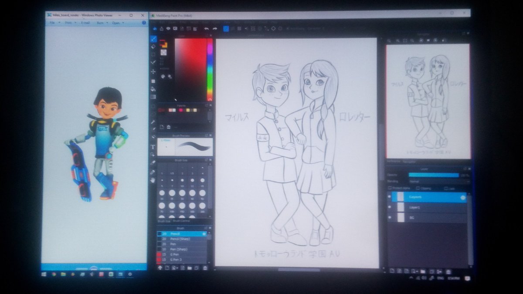Viewport: 523px width, 294px height.
Task: Select Pencil (Sharp) brush
Action: coord(182,239)
